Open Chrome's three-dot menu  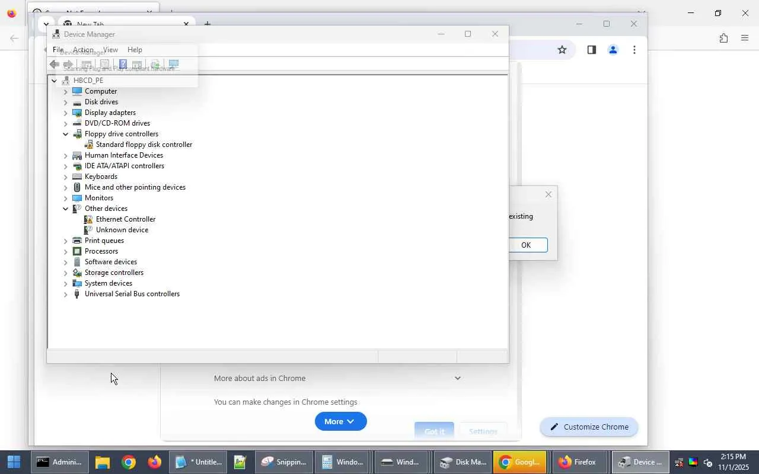(x=634, y=50)
